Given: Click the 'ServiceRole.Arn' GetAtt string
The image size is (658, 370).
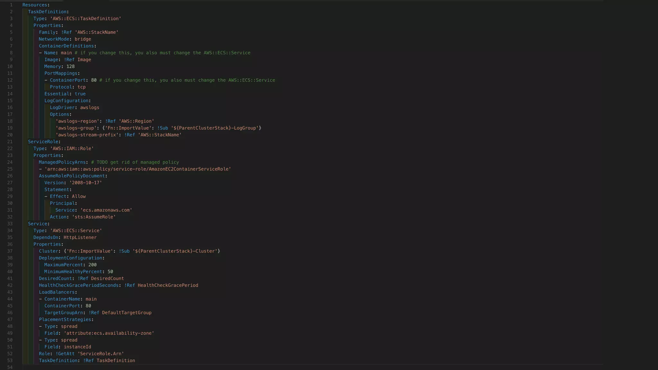Looking at the screenshot, I should click(101, 354).
